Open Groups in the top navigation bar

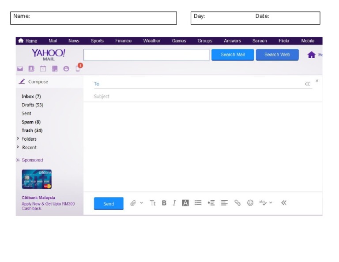click(205, 41)
